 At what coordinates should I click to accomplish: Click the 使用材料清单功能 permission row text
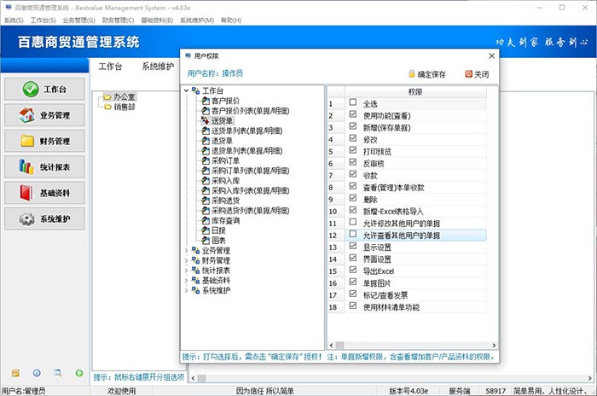pos(391,307)
